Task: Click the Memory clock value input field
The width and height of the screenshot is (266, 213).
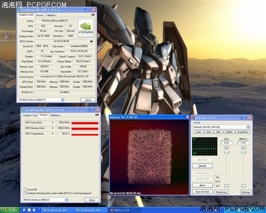Action: (x=243, y=143)
